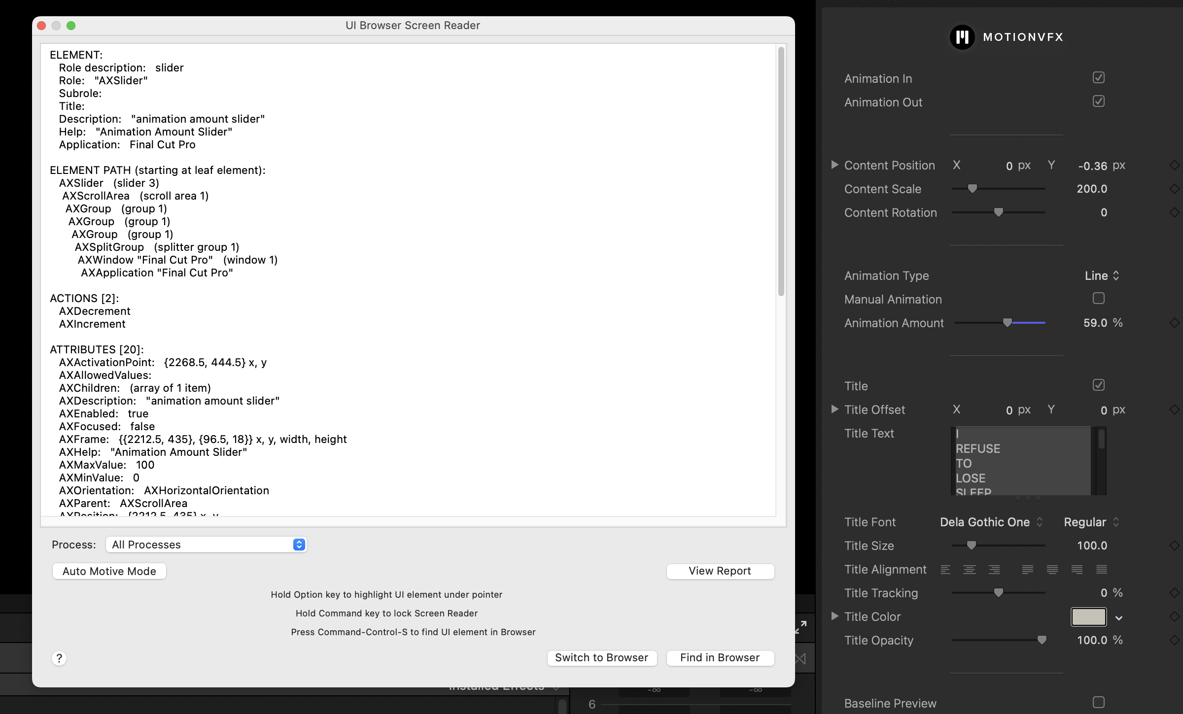Open the Title Color swatch dropdown arrow
This screenshot has width=1183, height=714.
1119,618
